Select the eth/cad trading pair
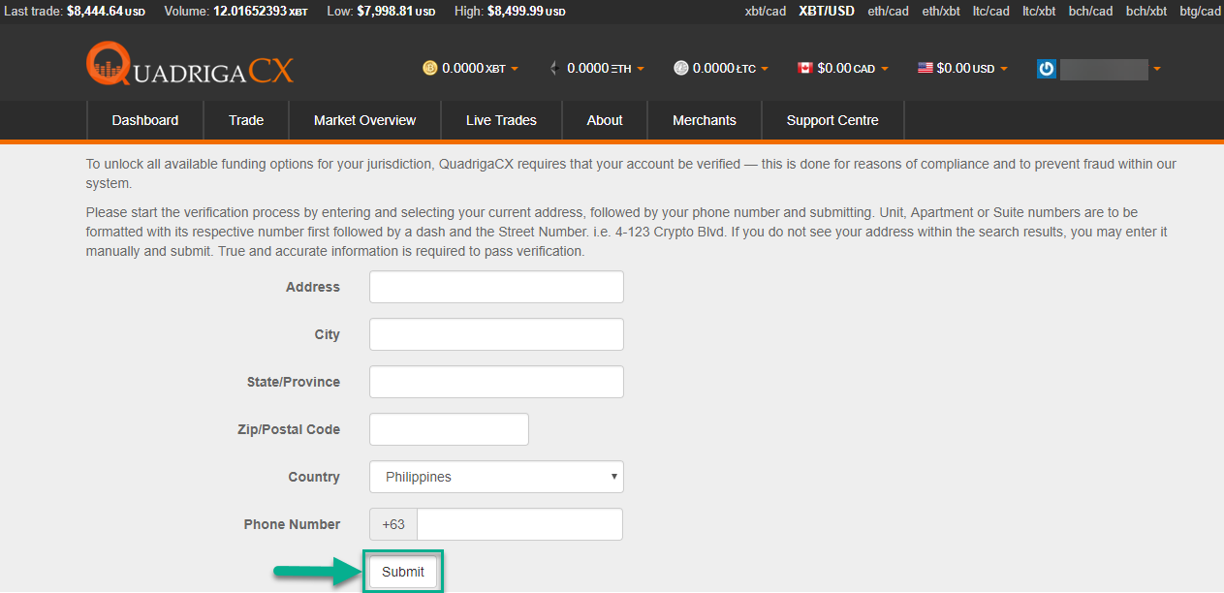Screen dimensions: 1224x593 pos(889,12)
